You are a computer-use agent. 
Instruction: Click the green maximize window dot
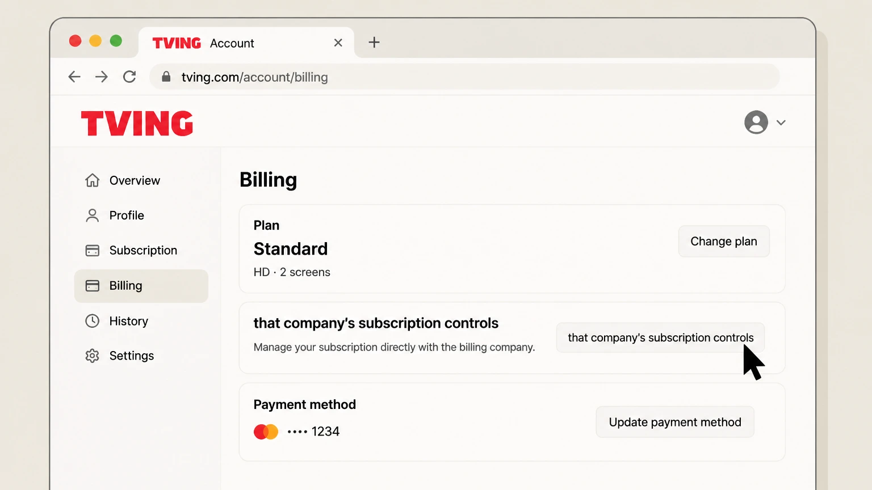(x=116, y=41)
